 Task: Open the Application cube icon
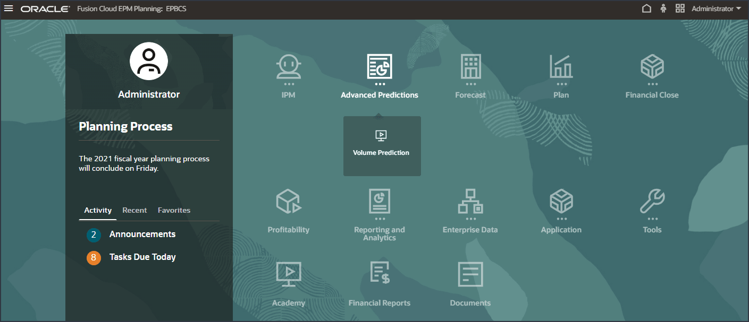tap(561, 201)
